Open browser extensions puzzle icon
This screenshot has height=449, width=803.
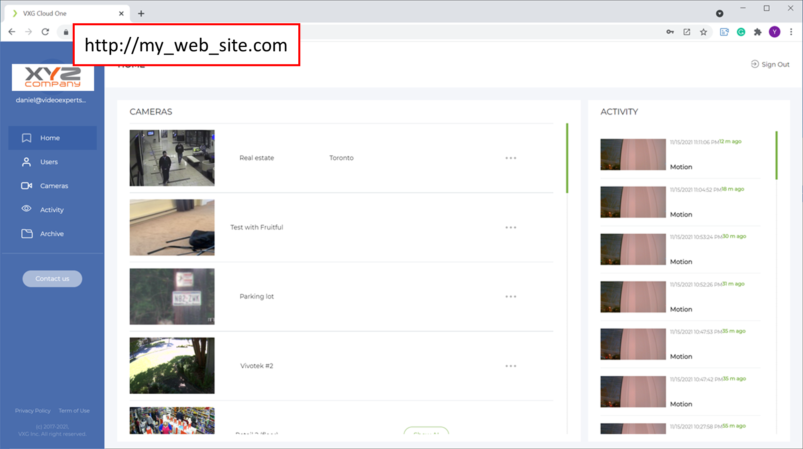[x=758, y=32]
